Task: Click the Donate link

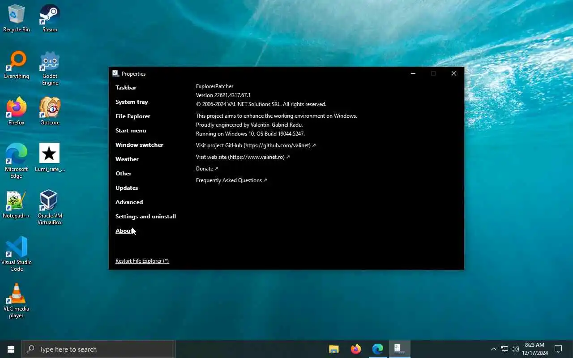Action: point(207,169)
